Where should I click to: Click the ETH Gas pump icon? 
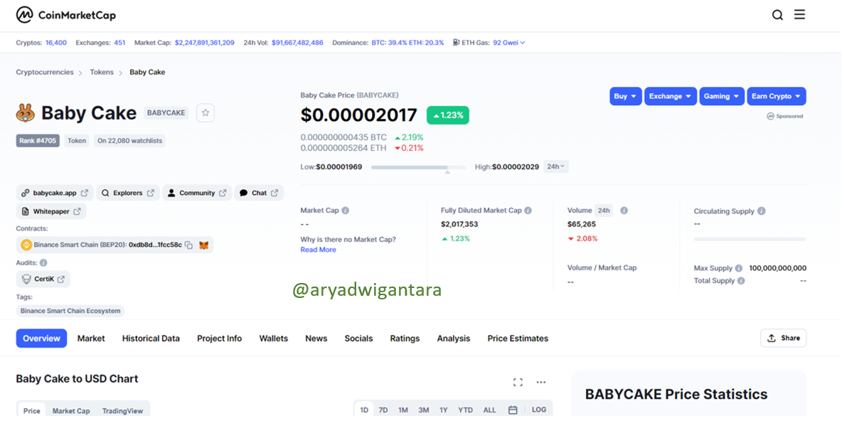[456, 43]
